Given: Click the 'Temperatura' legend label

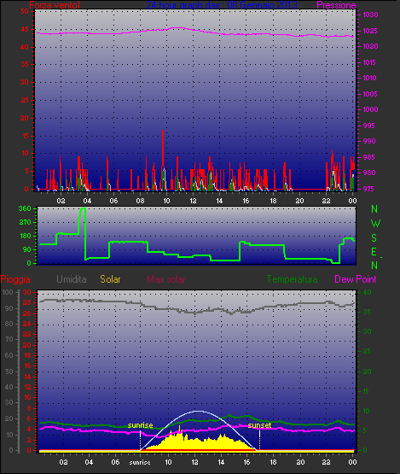Looking at the screenshot, I should point(292,279).
